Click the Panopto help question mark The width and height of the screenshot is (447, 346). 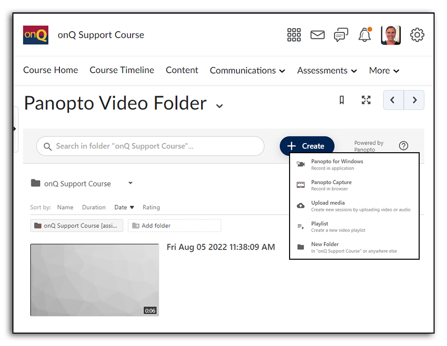click(403, 146)
